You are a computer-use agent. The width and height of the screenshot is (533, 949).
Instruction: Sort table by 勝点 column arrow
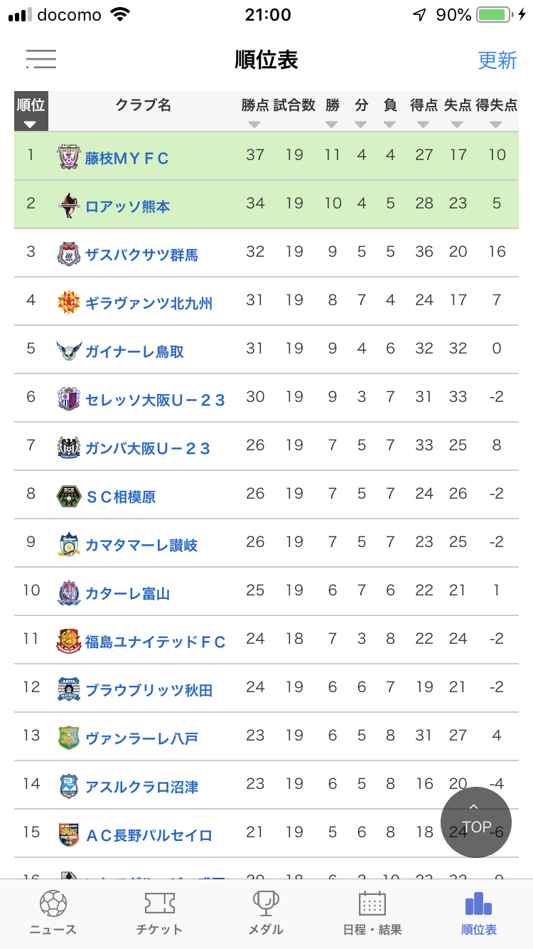click(x=254, y=124)
